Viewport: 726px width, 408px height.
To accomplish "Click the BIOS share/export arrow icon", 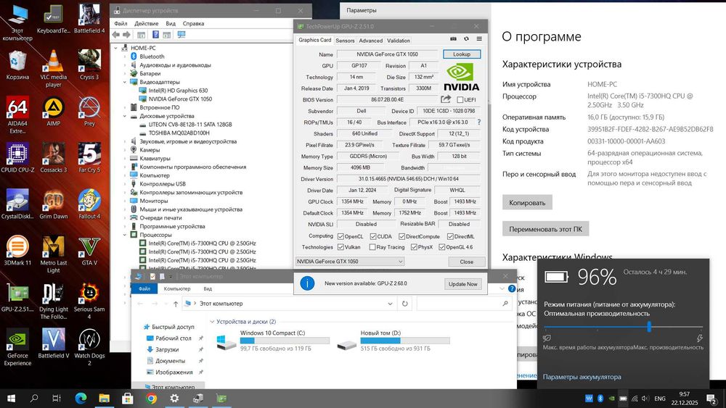I will click(x=446, y=99).
